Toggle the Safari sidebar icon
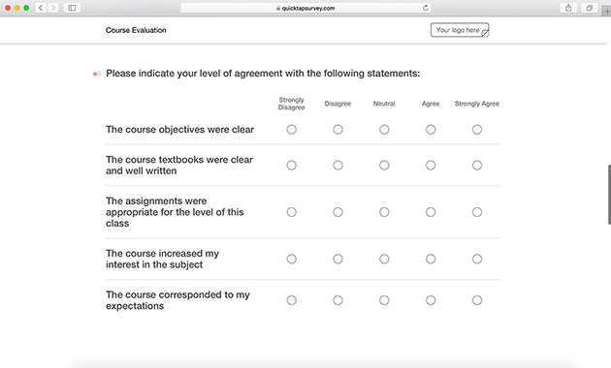This screenshot has height=368, width=611. click(72, 8)
